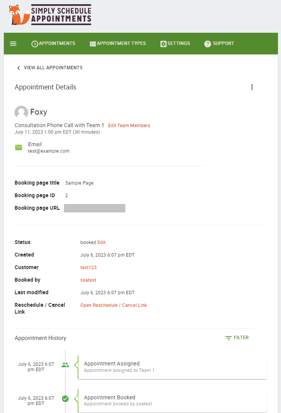Click the green email envelope icon
Screen dimensions: 281x413
pos(19,147)
